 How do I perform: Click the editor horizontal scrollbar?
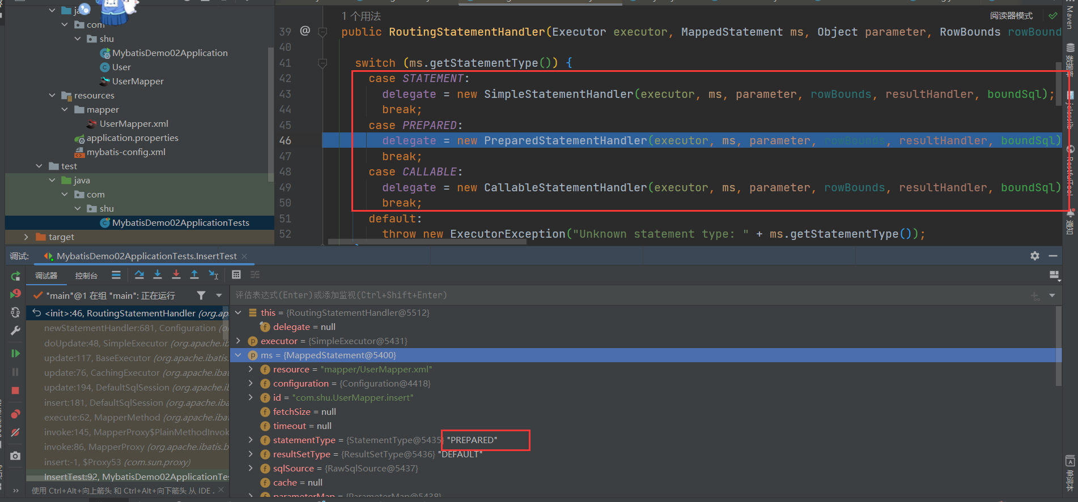[427, 242]
